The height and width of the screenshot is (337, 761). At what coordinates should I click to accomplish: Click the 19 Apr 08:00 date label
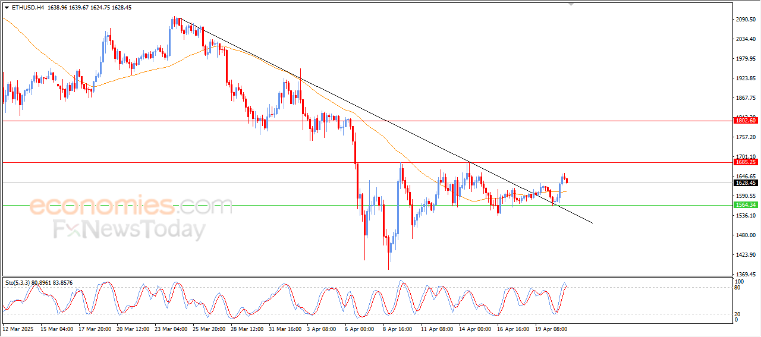(550, 328)
